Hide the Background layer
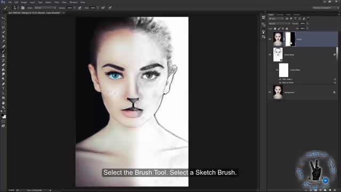341x192 pixels. [x=270, y=92]
